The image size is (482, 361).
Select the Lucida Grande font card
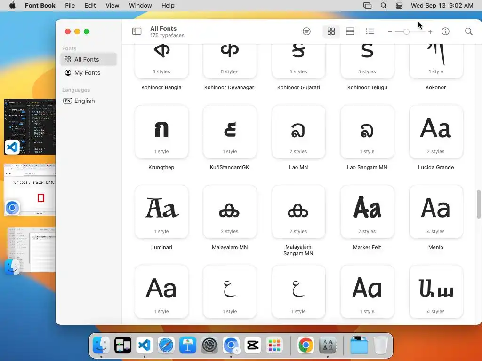pos(436,132)
